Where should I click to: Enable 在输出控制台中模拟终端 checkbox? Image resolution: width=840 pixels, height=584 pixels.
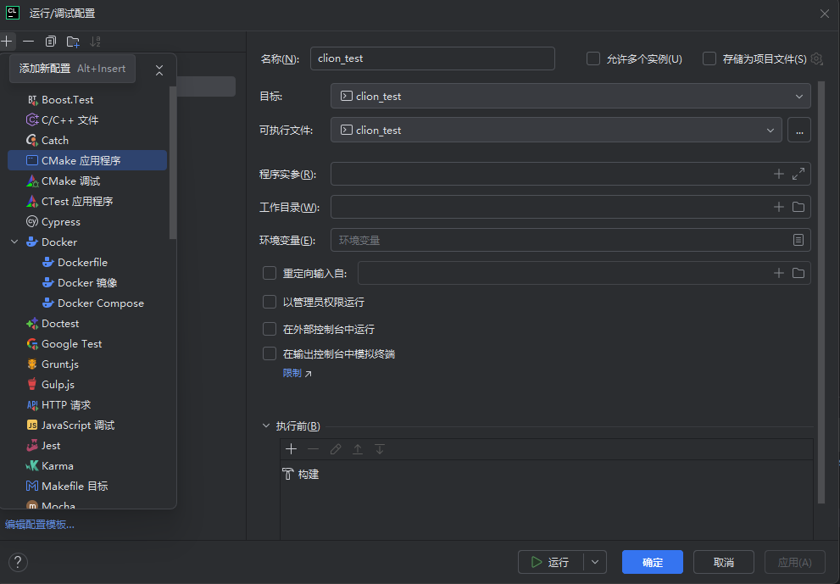click(x=270, y=353)
